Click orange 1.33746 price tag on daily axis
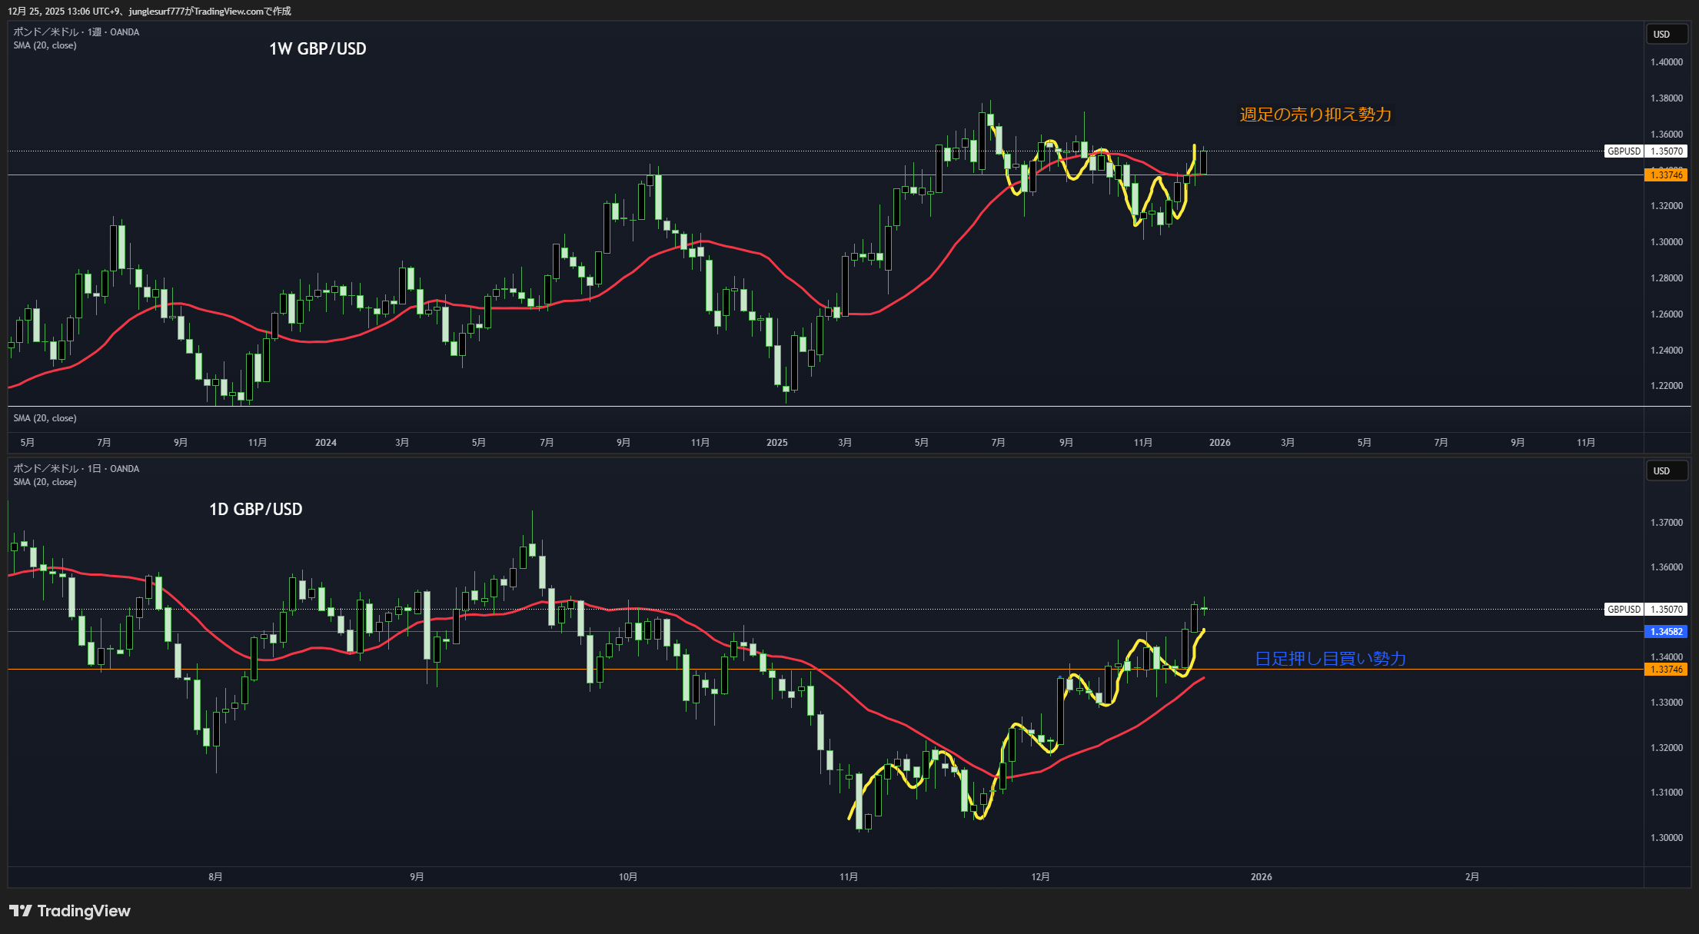This screenshot has height=934, width=1699. (x=1665, y=670)
